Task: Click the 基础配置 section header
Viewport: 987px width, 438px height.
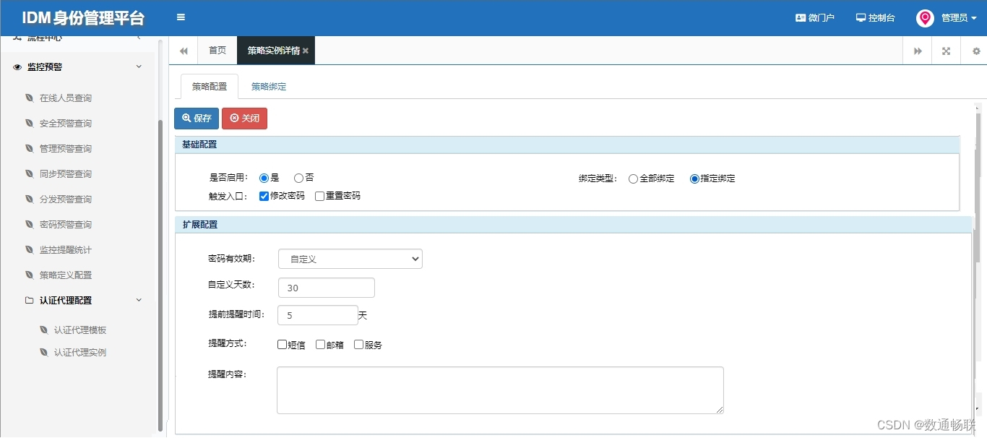Action: click(567, 145)
